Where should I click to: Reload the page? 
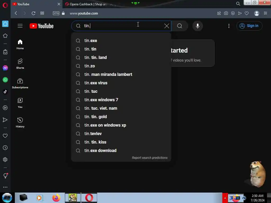(34, 13)
